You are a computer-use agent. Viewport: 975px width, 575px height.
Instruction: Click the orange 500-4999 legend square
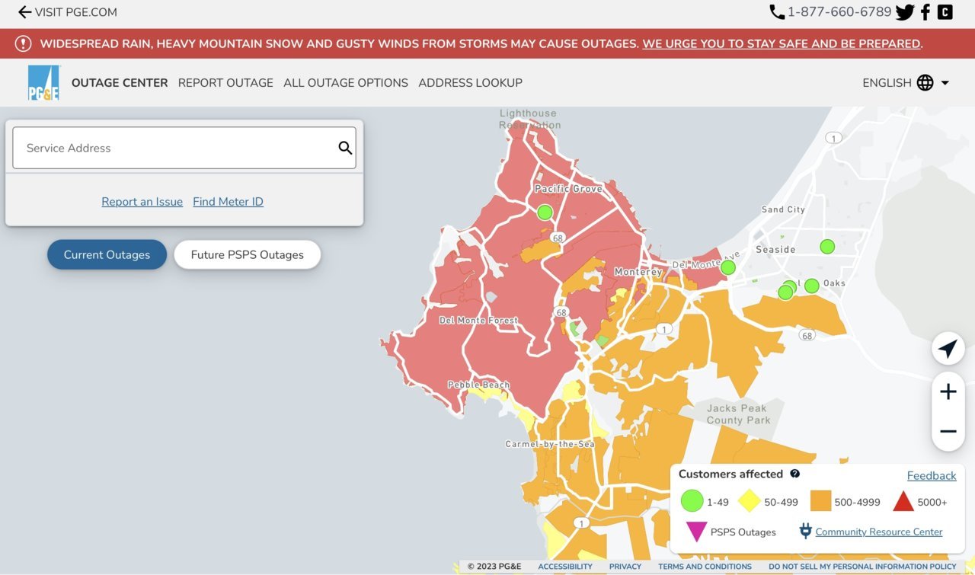[x=820, y=501]
